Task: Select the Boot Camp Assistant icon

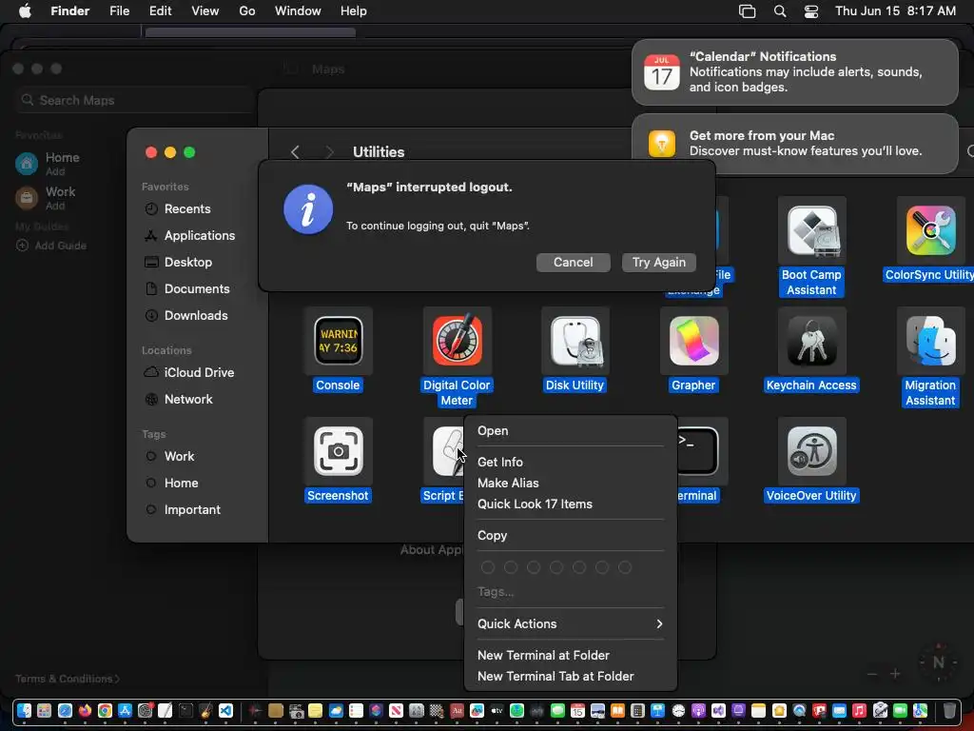Action: click(x=812, y=230)
